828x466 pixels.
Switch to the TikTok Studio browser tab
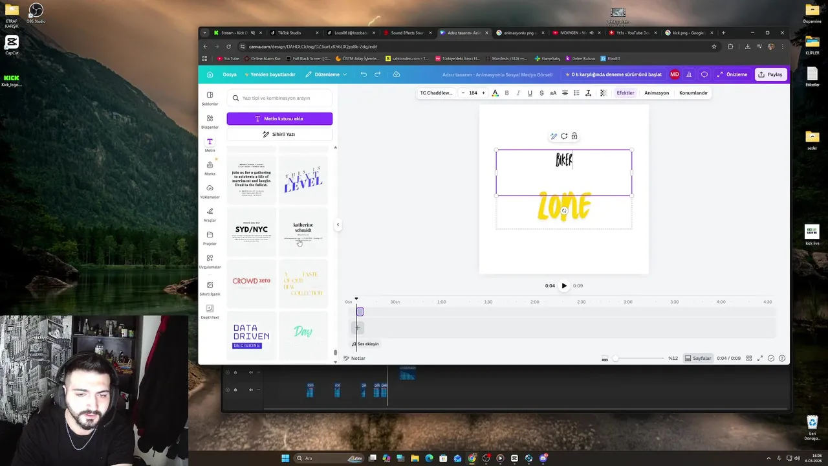pos(290,33)
